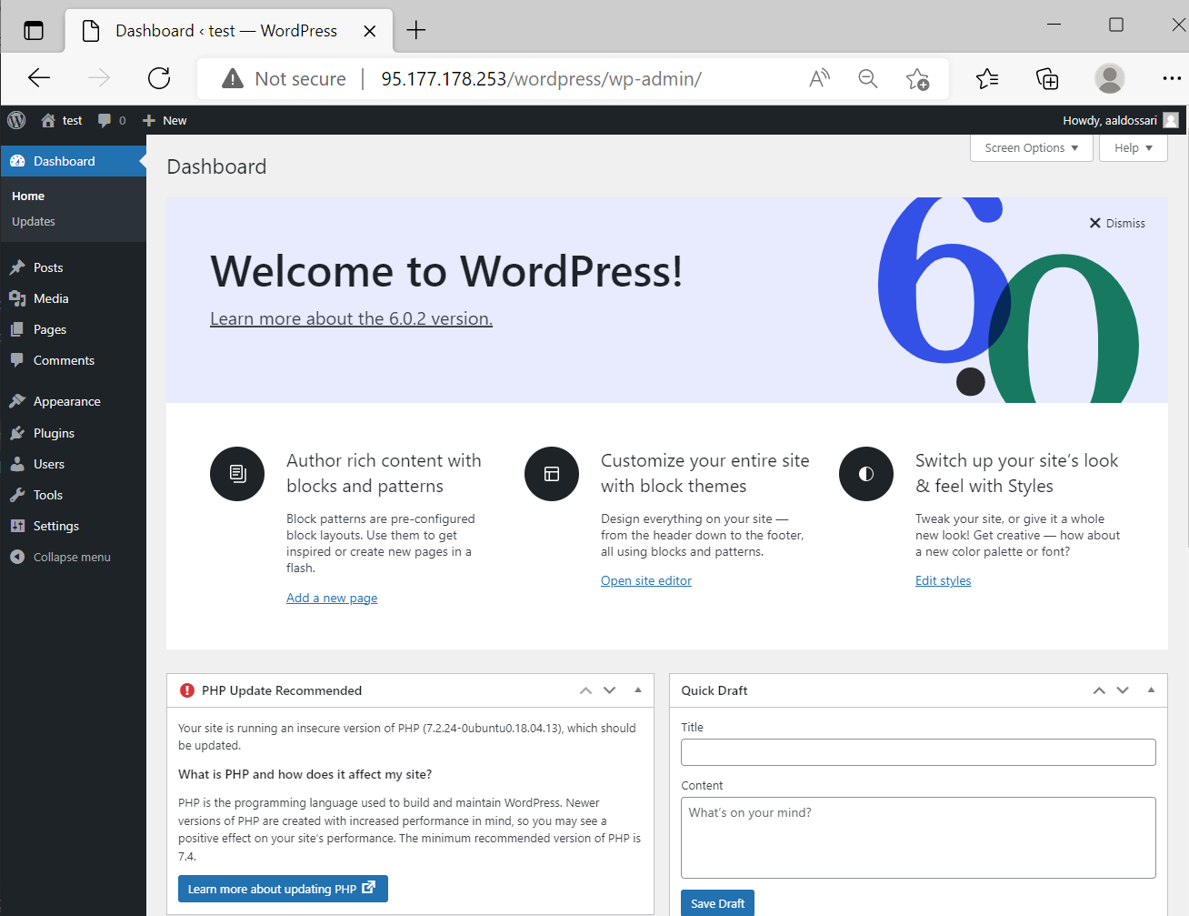Viewport: 1189px width, 916px height.
Task: Click the Howdy, aaldossari account text
Action: coord(1110,120)
